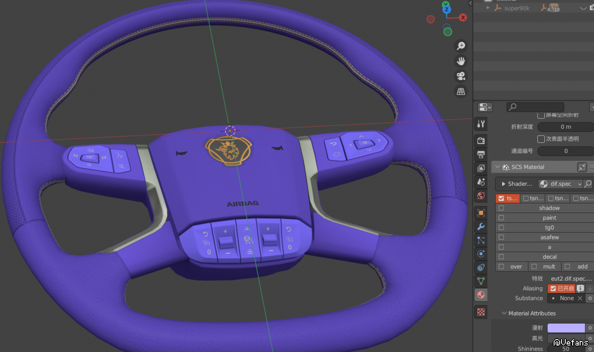Open the Particles properties tab

[x=481, y=240]
